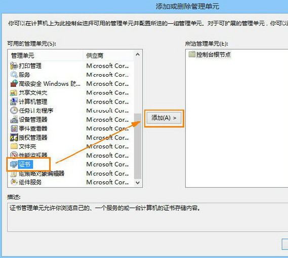The width and height of the screenshot is (288, 258).
Task: Select the 设备管理器 icon
Action: [14, 120]
